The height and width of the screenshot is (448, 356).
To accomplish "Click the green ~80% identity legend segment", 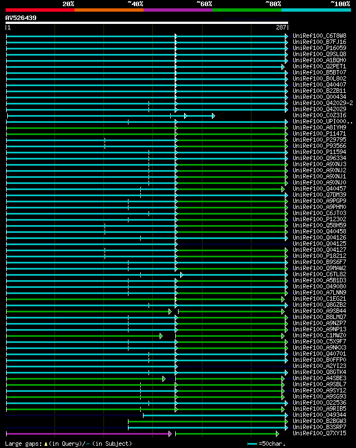I will point(247,10).
